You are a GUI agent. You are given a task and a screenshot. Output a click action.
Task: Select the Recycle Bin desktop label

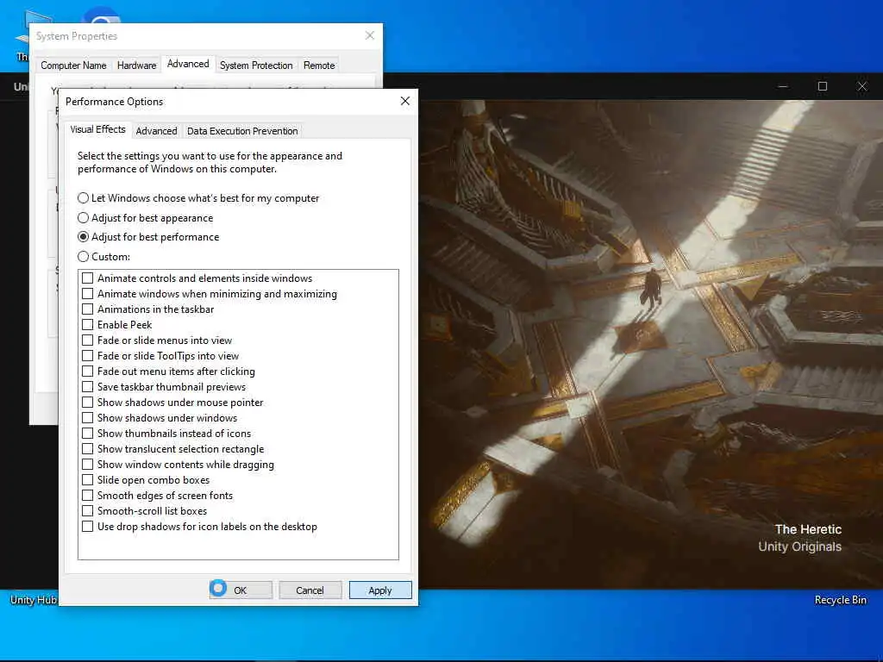[840, 600]
